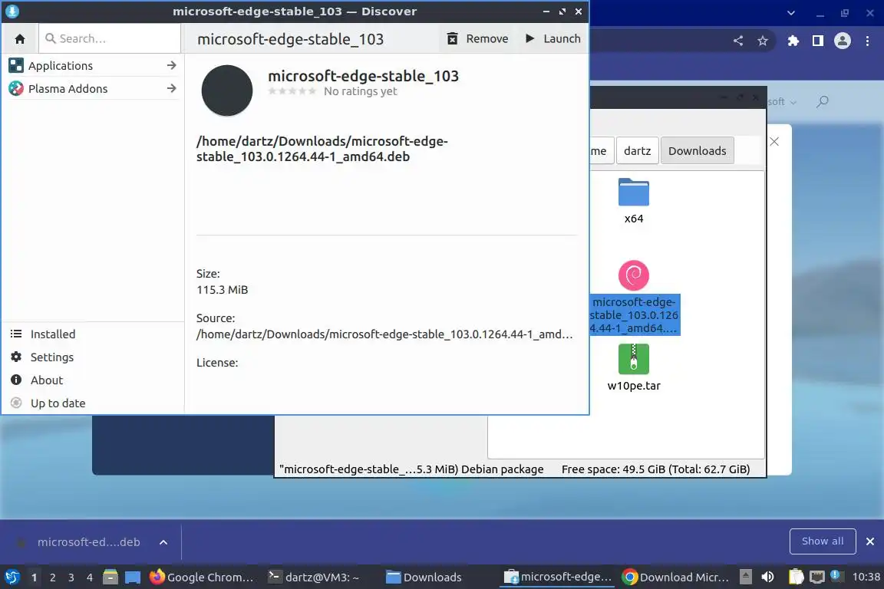Screen dimensions: 884x589
Task: Share this page in Chrome
Action: tap(738, 41)
